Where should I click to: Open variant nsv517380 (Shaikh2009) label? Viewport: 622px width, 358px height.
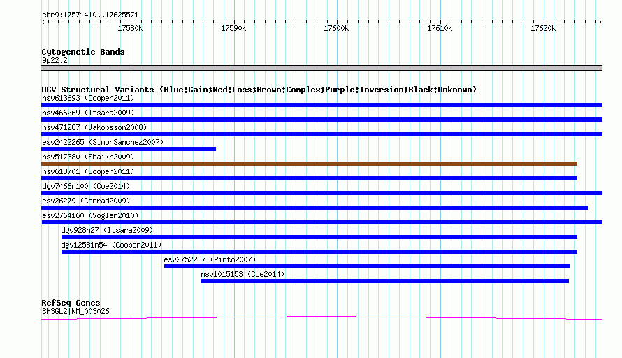pos(88,157)
